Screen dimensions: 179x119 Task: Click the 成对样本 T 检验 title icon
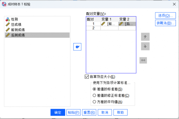point(4,4)
